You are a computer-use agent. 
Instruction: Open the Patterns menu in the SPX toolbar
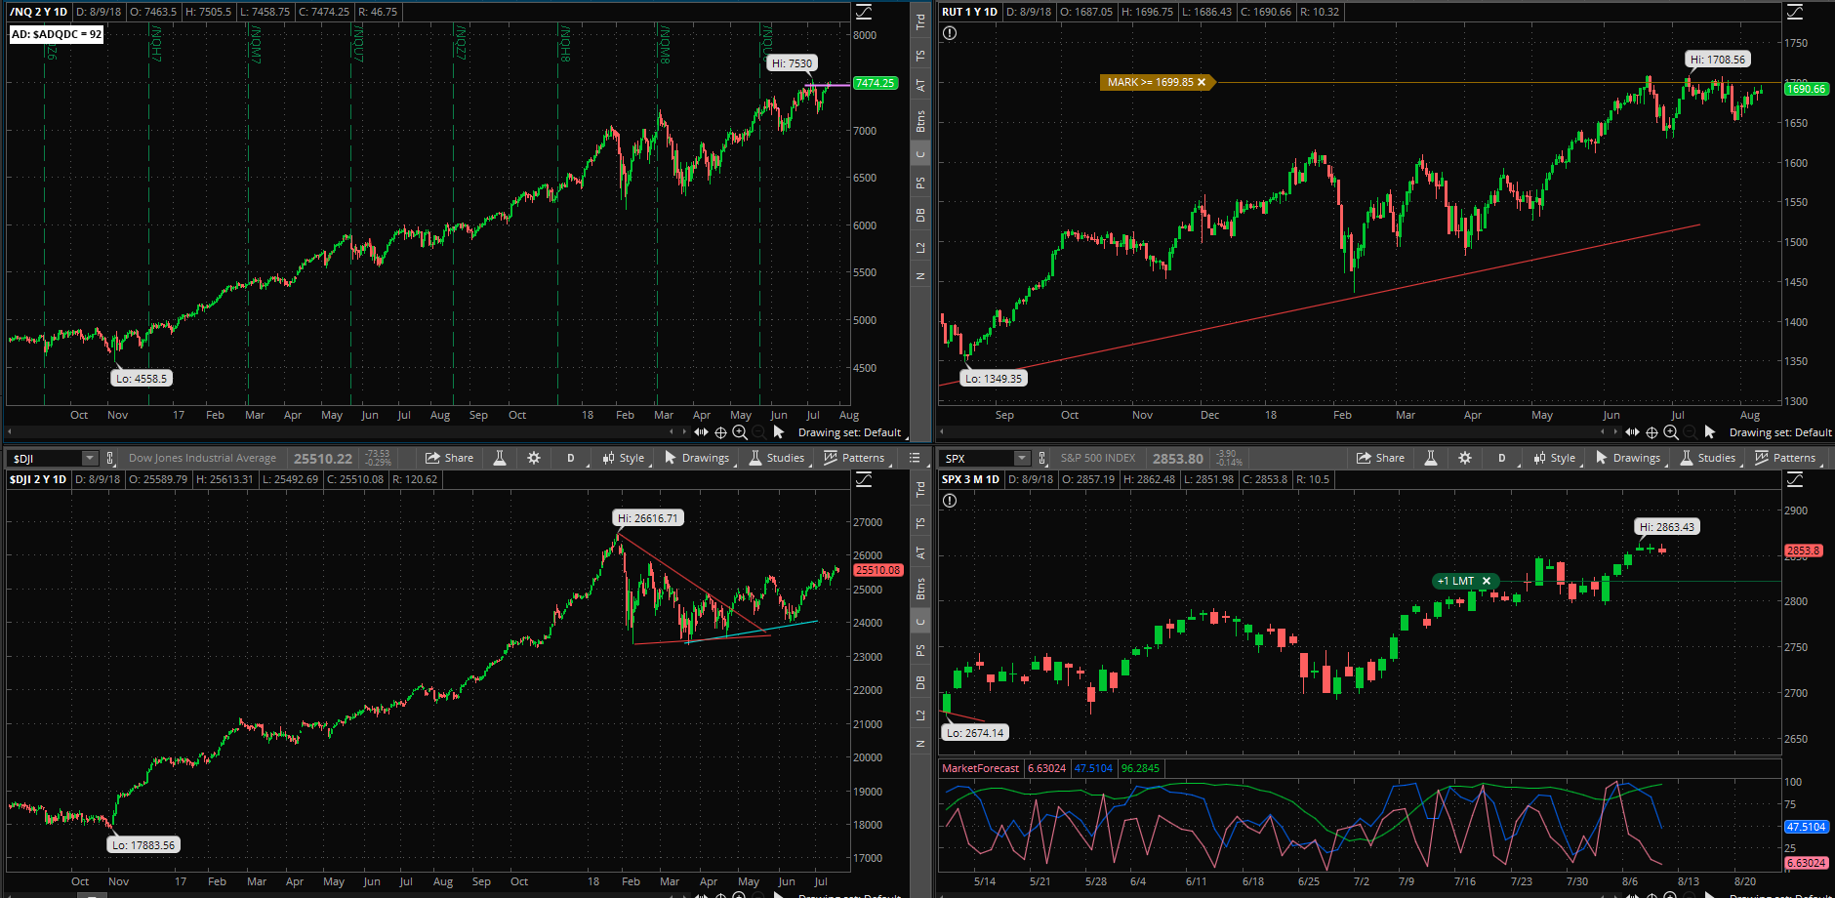(x=1786, y=458)
